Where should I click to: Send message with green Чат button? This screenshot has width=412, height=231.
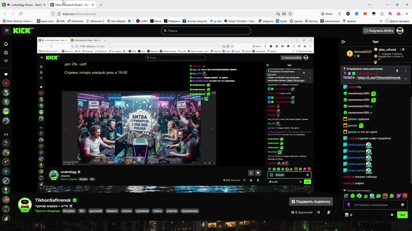pos(402,215)
